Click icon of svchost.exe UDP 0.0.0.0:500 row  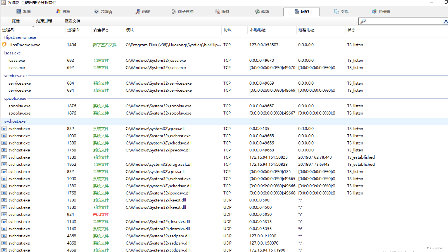[x=4, y=200]
